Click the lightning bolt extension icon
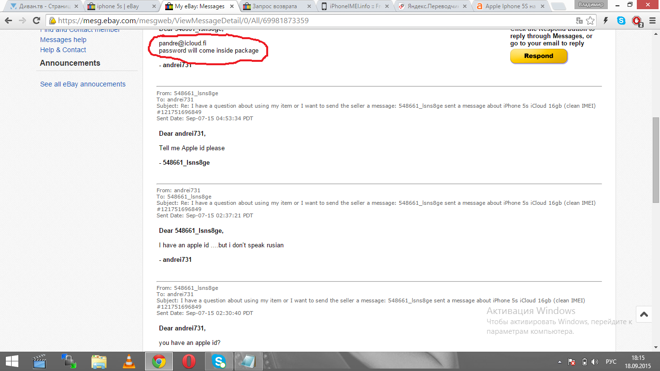Image resolution: width=660 pixels, height=371 pixels. click(x=606, y=21)
